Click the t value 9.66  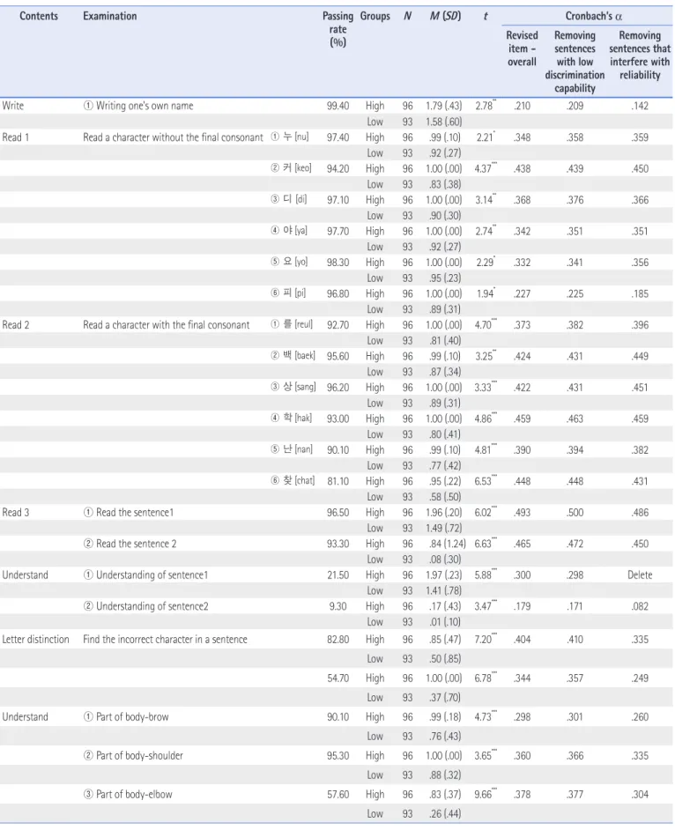[x=486, y=794]
